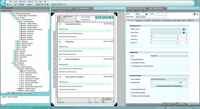Viewport: 200px width, 109px height.
Task: Toggle Statische Terminberechnung aktiv checkbox
Action: pos(131,96)
